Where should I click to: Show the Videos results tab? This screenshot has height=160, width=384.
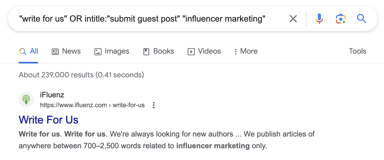point(204,51)
